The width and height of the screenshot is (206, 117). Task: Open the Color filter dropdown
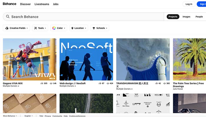tap(59, 28)
